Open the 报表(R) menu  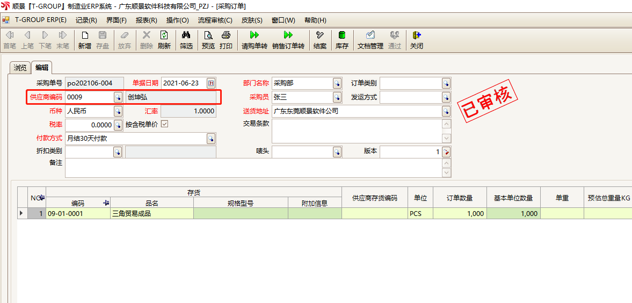pyautogui.click(x=146, y=20)
